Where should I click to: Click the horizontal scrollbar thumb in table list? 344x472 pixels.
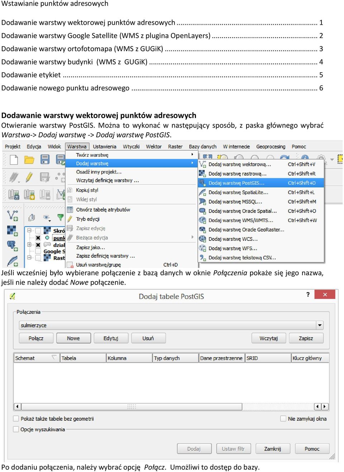(x=132, y=406)
